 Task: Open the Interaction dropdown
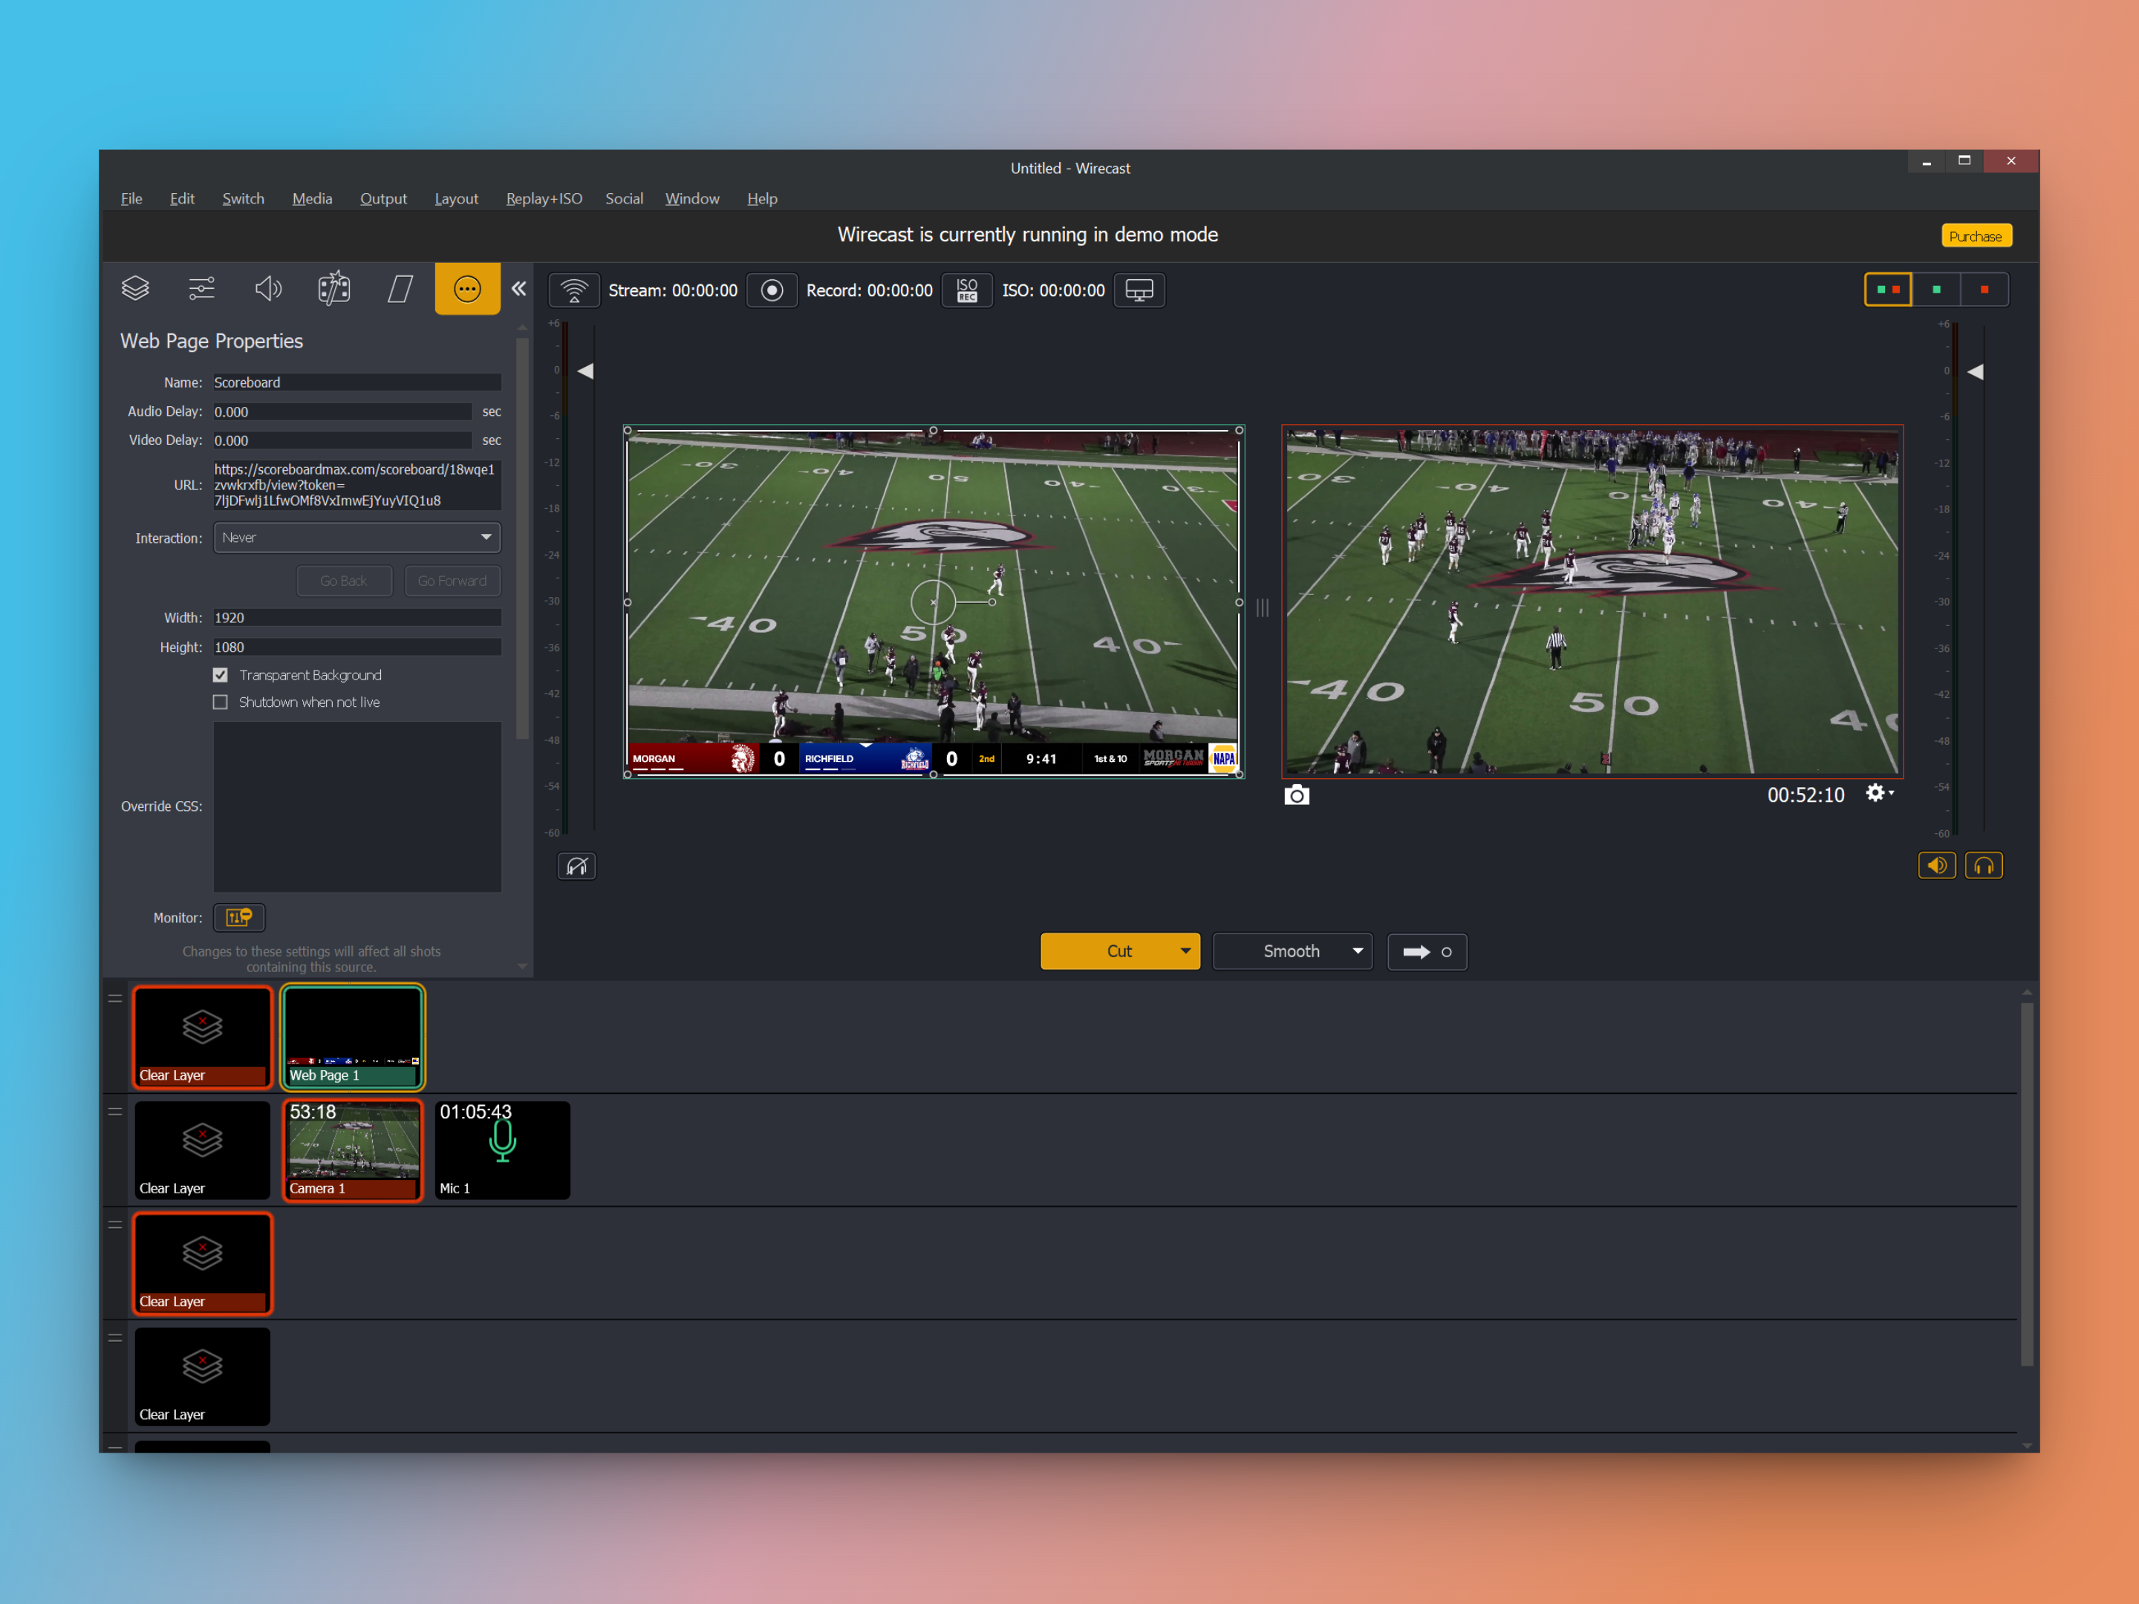(356, 538)
